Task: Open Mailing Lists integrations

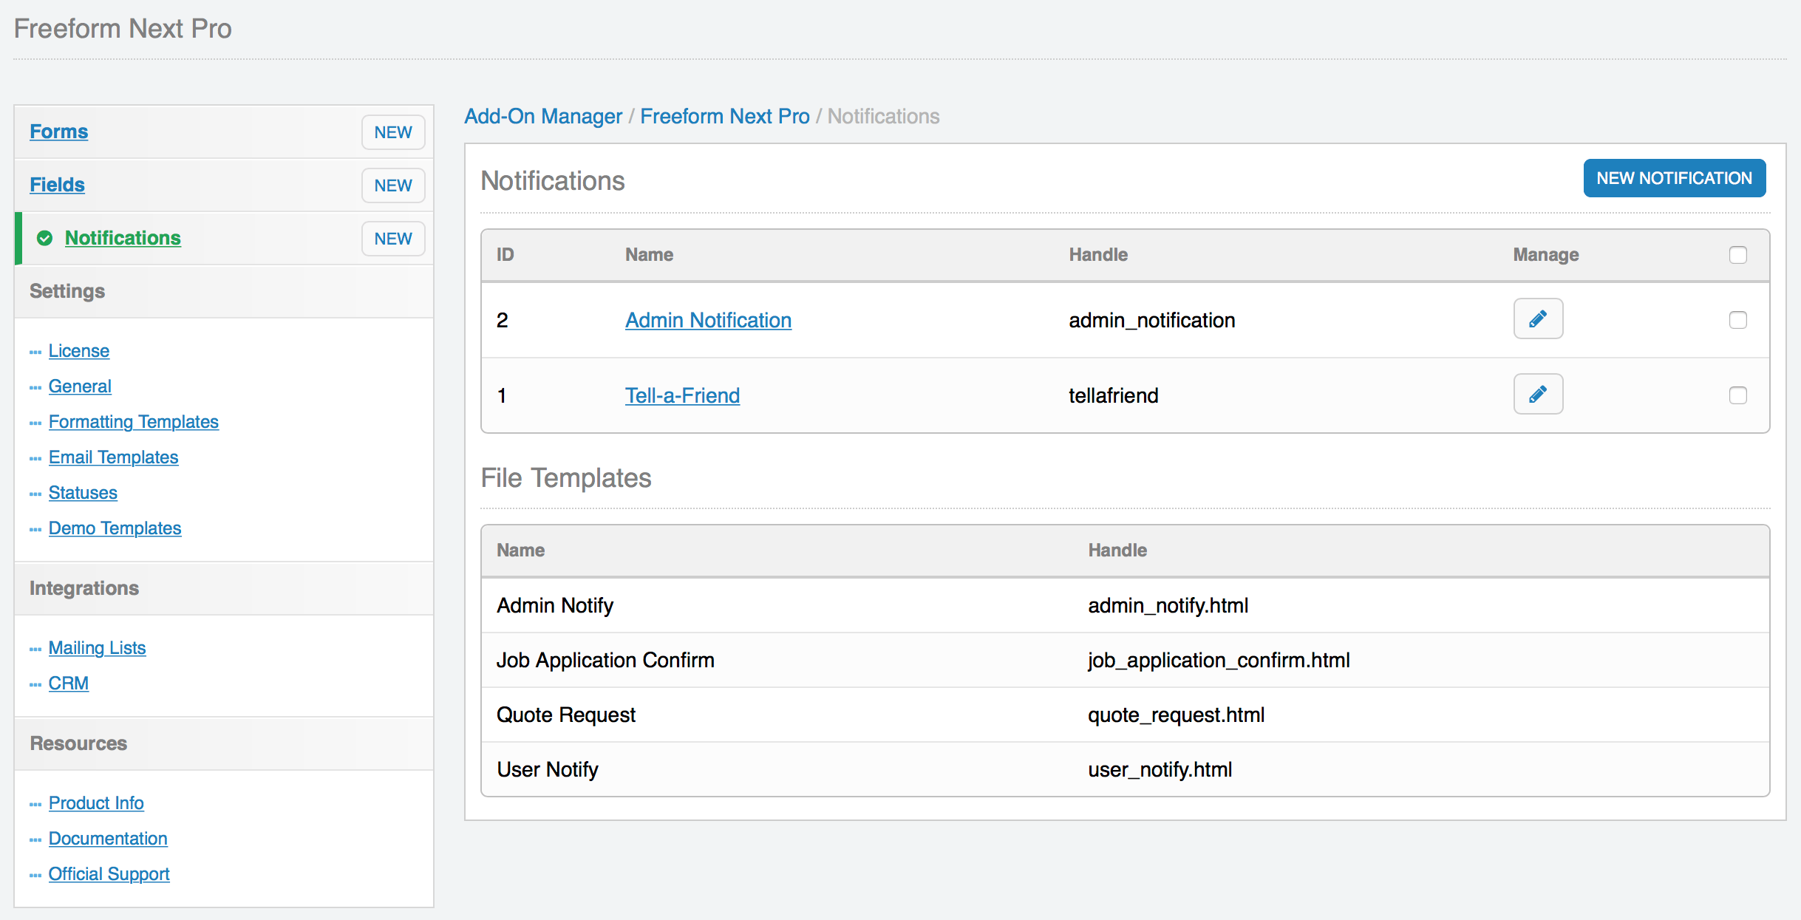Action: (x=97, y=648)
